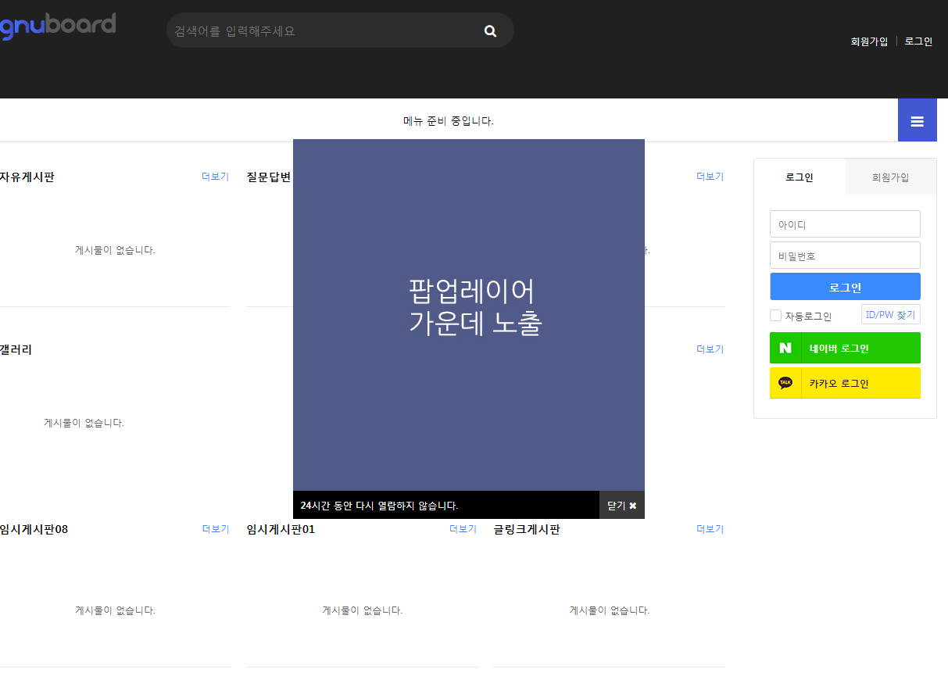Click the gnuboard logo

pyautogui.click(x=58, y=26)
